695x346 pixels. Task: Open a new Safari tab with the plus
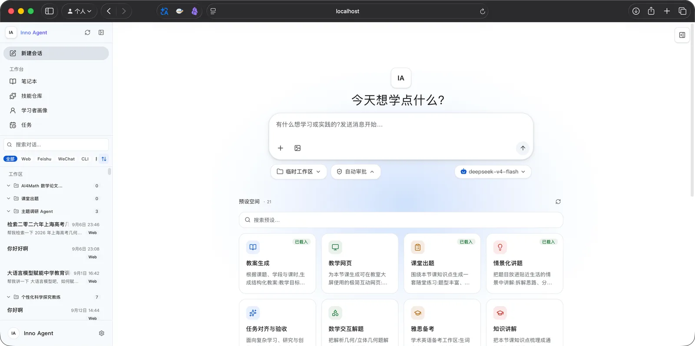point(667,11)
